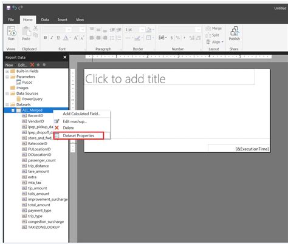Screen dimensions: 288x244
Task: Collapse the ALL_Merged dataset
Action: [x=13, y=110]
